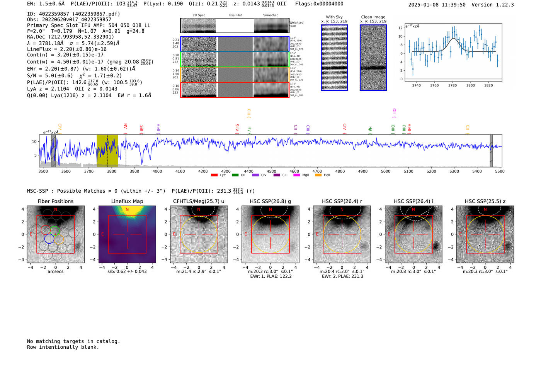541x368 pixels.
Task: Open the Fiber Positions image
Action: (x=56, y=234)
